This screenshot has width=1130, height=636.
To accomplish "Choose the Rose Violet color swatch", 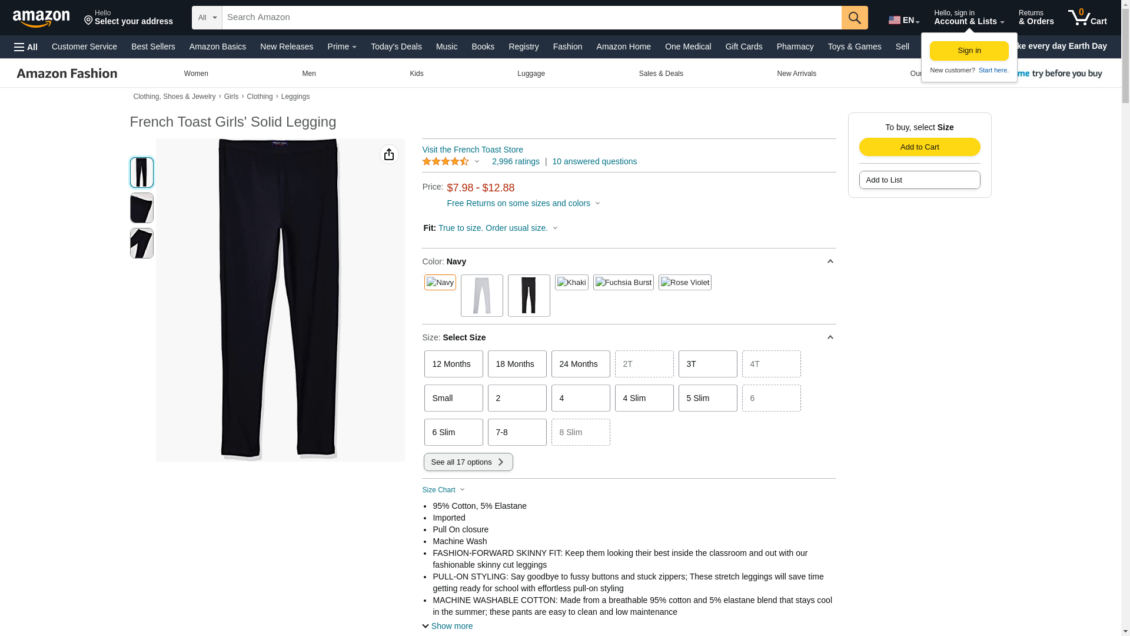I will 685,283.
